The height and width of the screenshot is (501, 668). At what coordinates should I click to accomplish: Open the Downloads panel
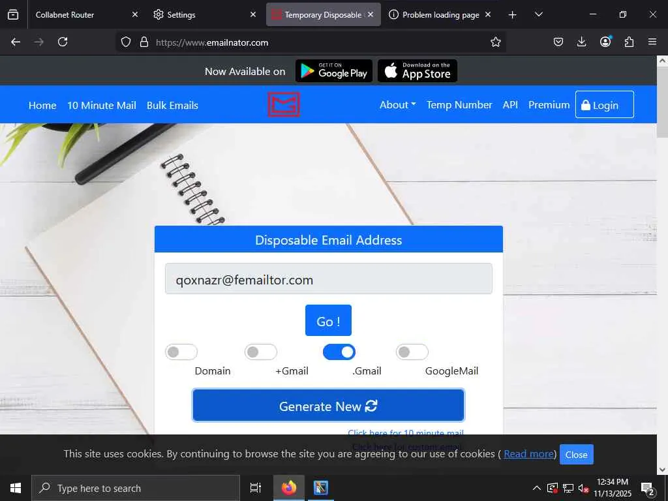581,42
